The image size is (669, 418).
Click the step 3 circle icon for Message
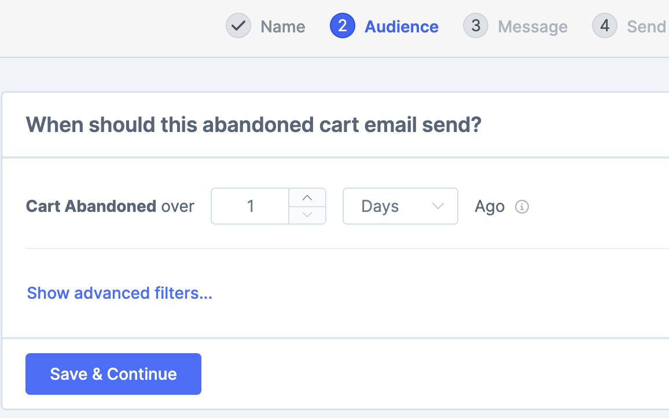coord(475,26)
